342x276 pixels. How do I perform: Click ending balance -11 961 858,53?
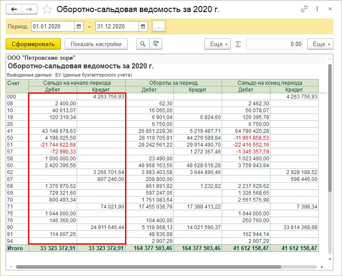(x=251, y=138)
